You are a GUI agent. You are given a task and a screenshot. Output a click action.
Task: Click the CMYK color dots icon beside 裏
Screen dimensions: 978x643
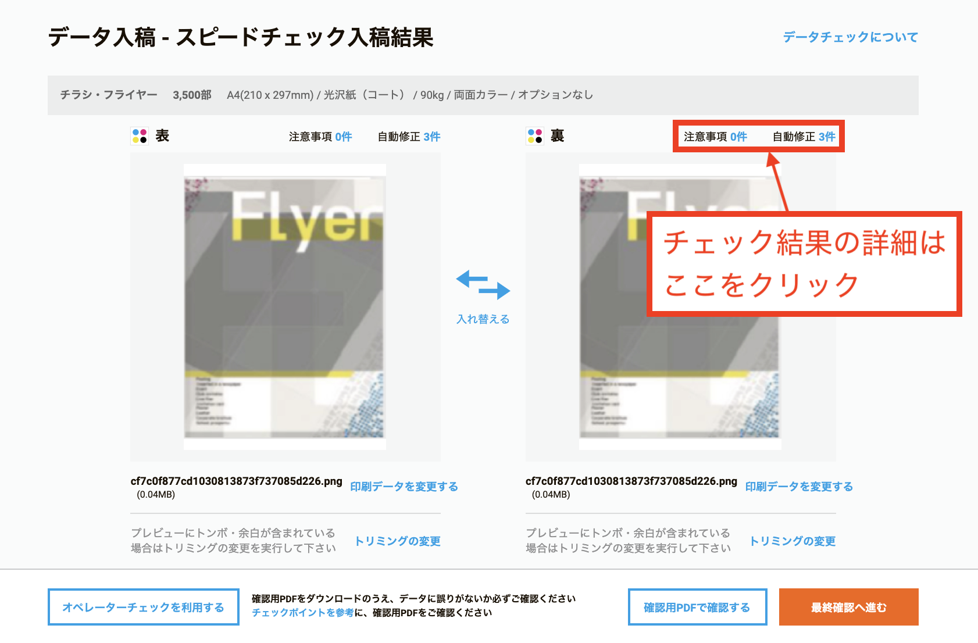point(534,136)
